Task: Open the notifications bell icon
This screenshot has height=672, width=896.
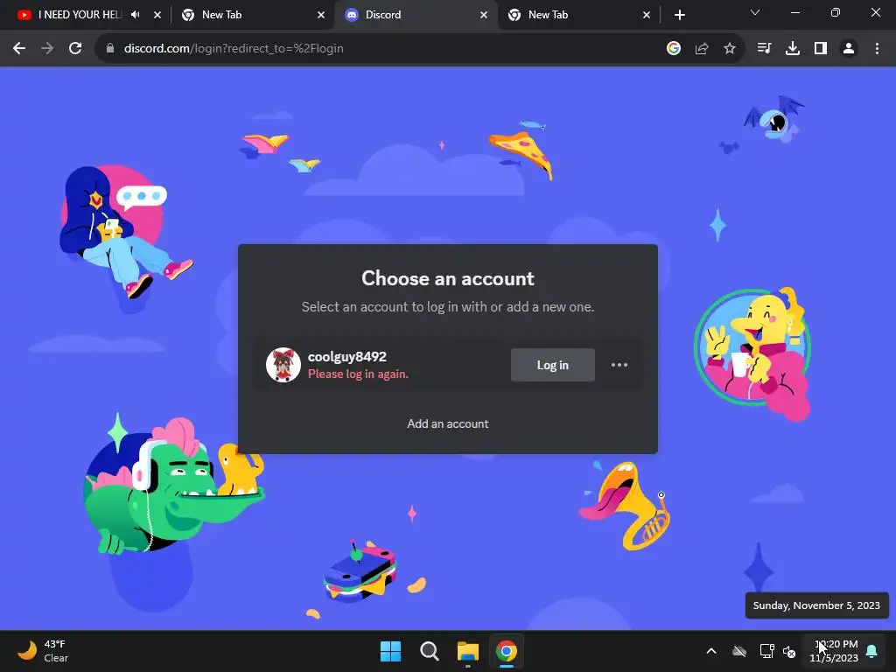Action: (x=872, y=651)
